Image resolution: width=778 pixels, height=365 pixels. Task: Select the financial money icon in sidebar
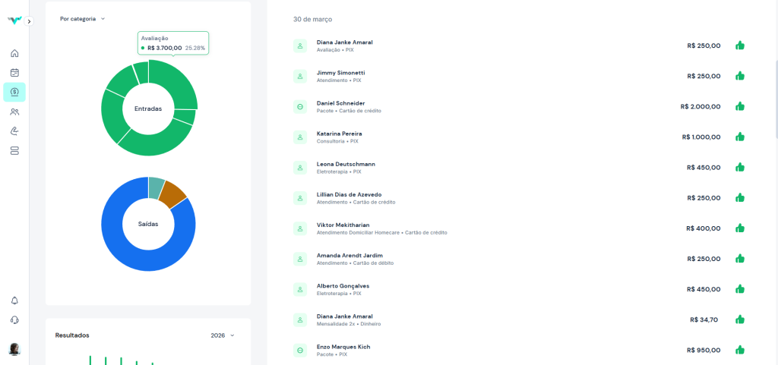coord(14,92)
